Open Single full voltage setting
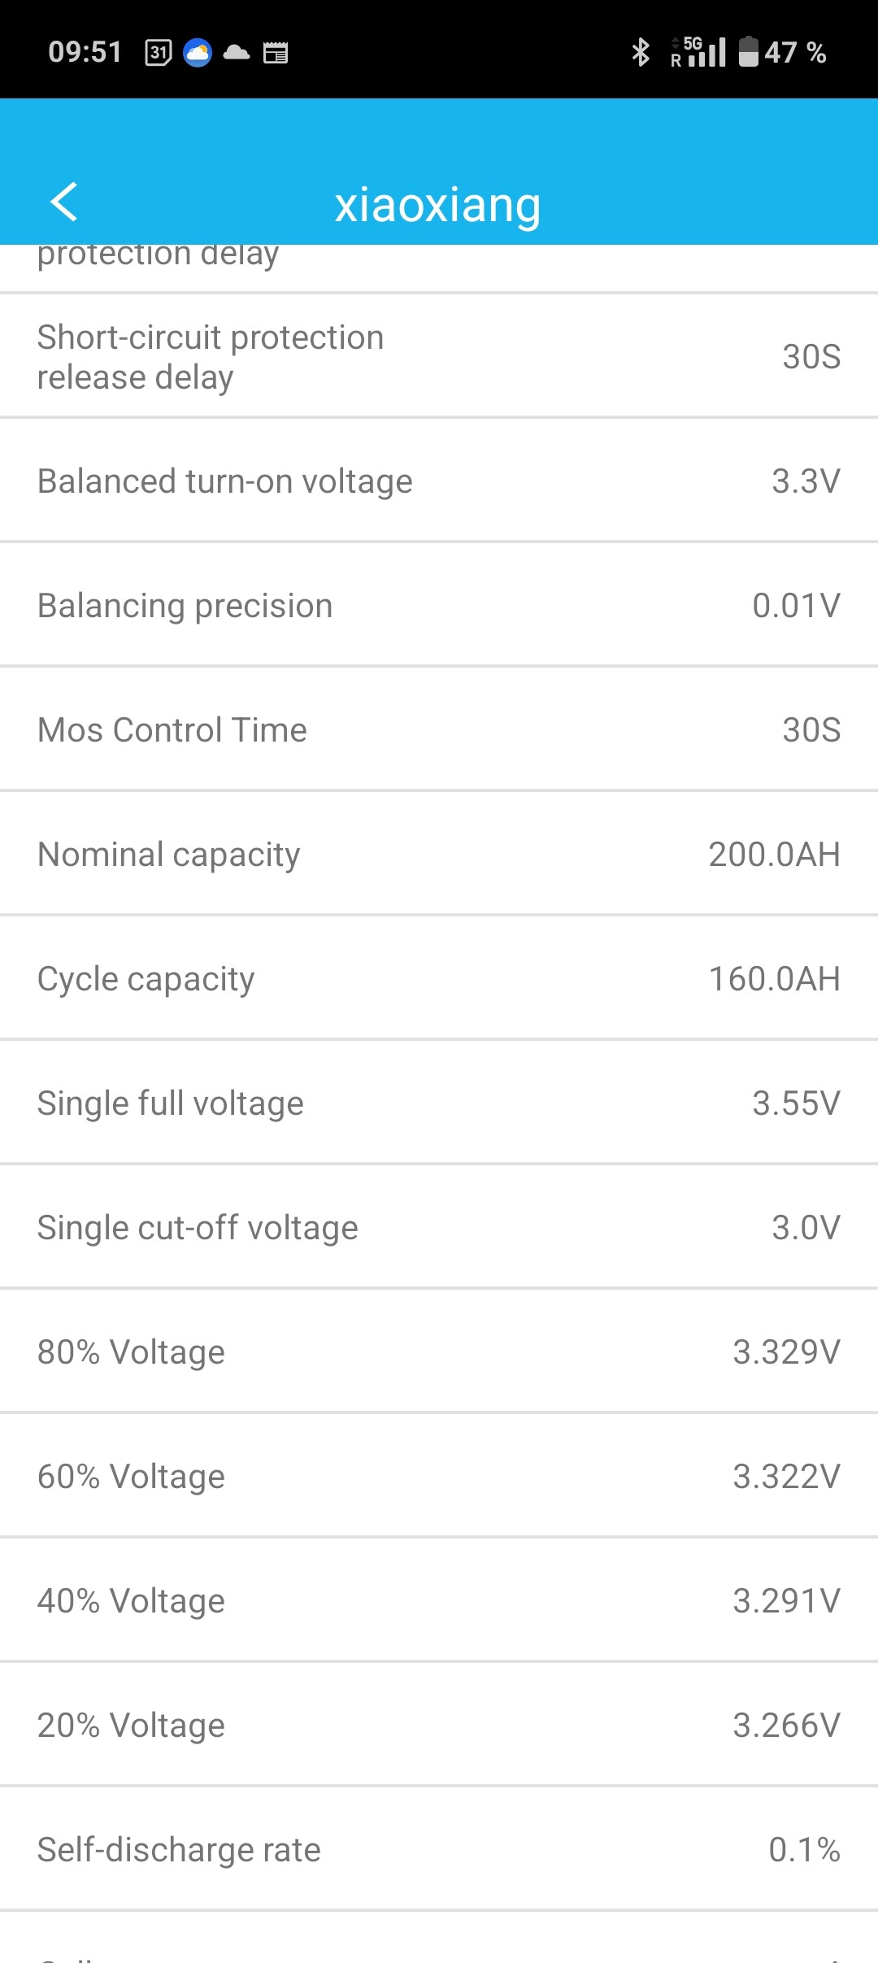The width and height of the screenshot is (878, 1963). (439, 1103)
